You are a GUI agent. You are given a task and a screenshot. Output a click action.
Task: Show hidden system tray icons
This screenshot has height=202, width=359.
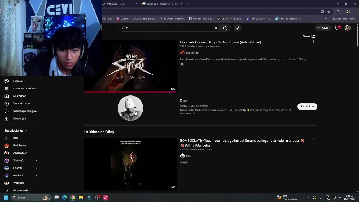(x=309, y=198)
